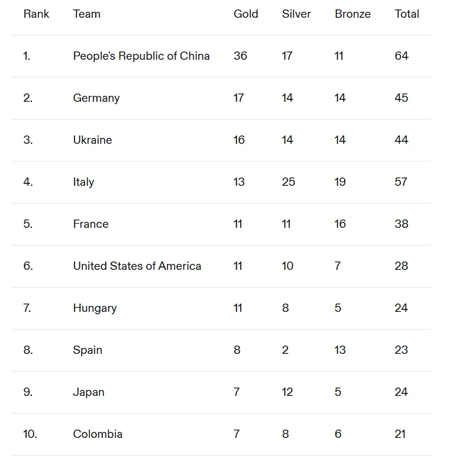Click the Total column header
Viewport: 453px width, 458px height.
(407, 14)
